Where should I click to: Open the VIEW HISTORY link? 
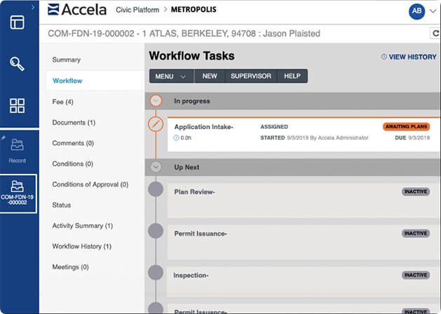(408, 57)
